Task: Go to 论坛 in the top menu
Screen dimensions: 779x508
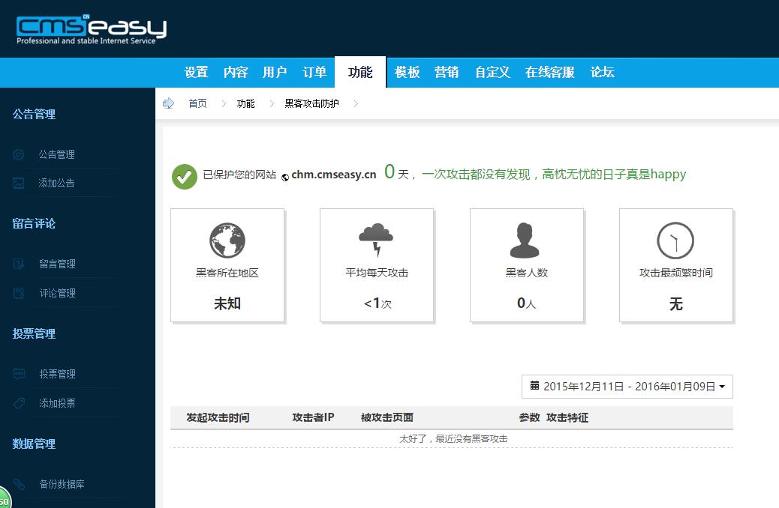Action: point(602,72)
